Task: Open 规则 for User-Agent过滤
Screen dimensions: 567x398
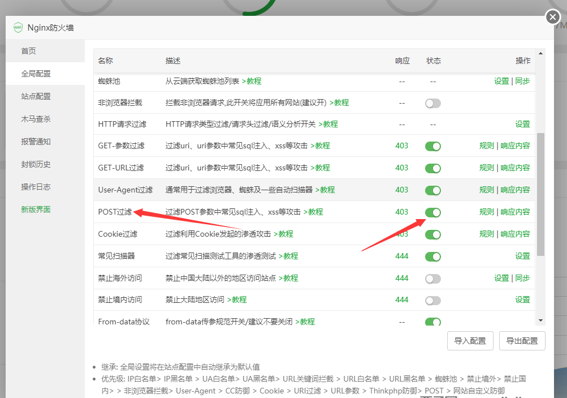Action: pos(486,190)
